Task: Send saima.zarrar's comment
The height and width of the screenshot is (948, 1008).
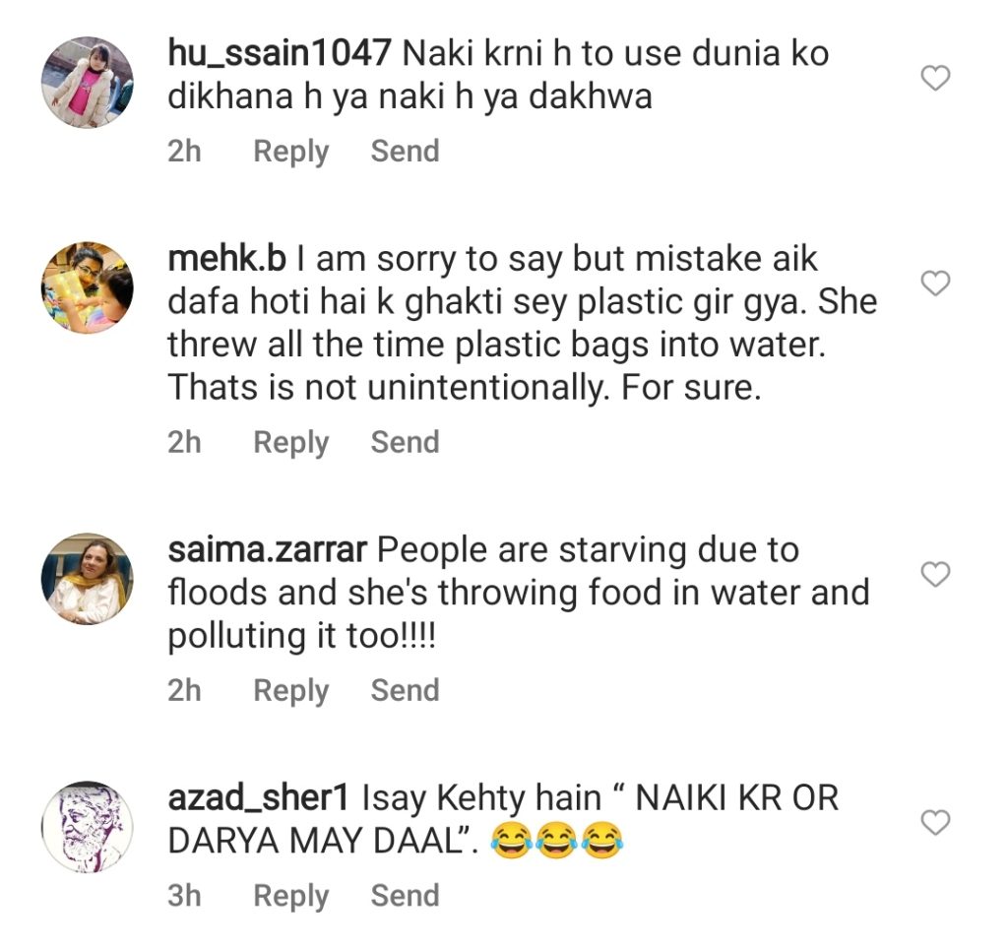Action: (405, 691)
